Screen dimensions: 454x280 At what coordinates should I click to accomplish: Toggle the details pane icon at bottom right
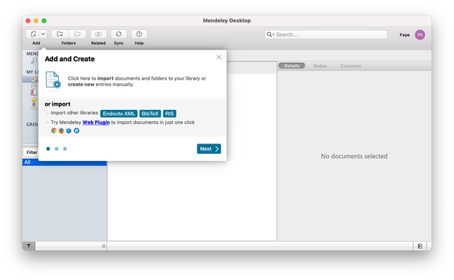tap(420, 246)
